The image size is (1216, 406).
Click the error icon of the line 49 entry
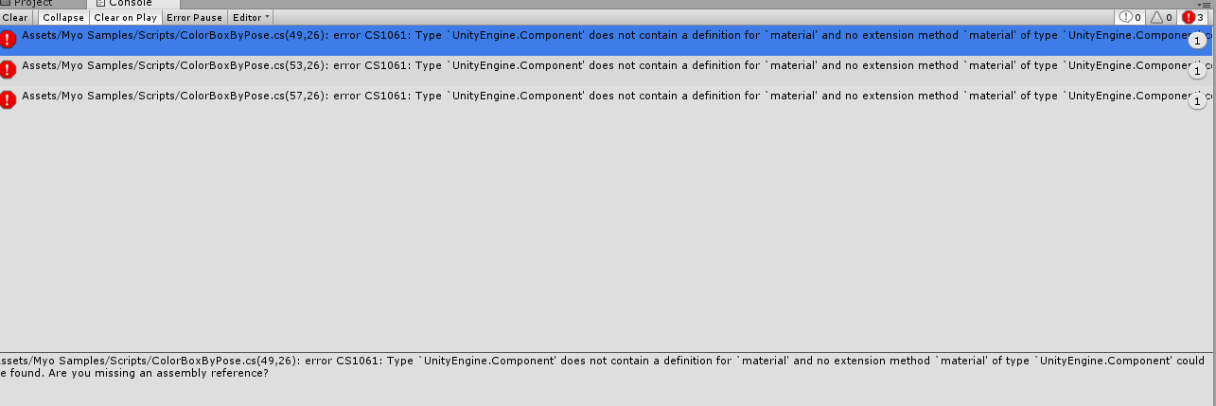point(9,40)
